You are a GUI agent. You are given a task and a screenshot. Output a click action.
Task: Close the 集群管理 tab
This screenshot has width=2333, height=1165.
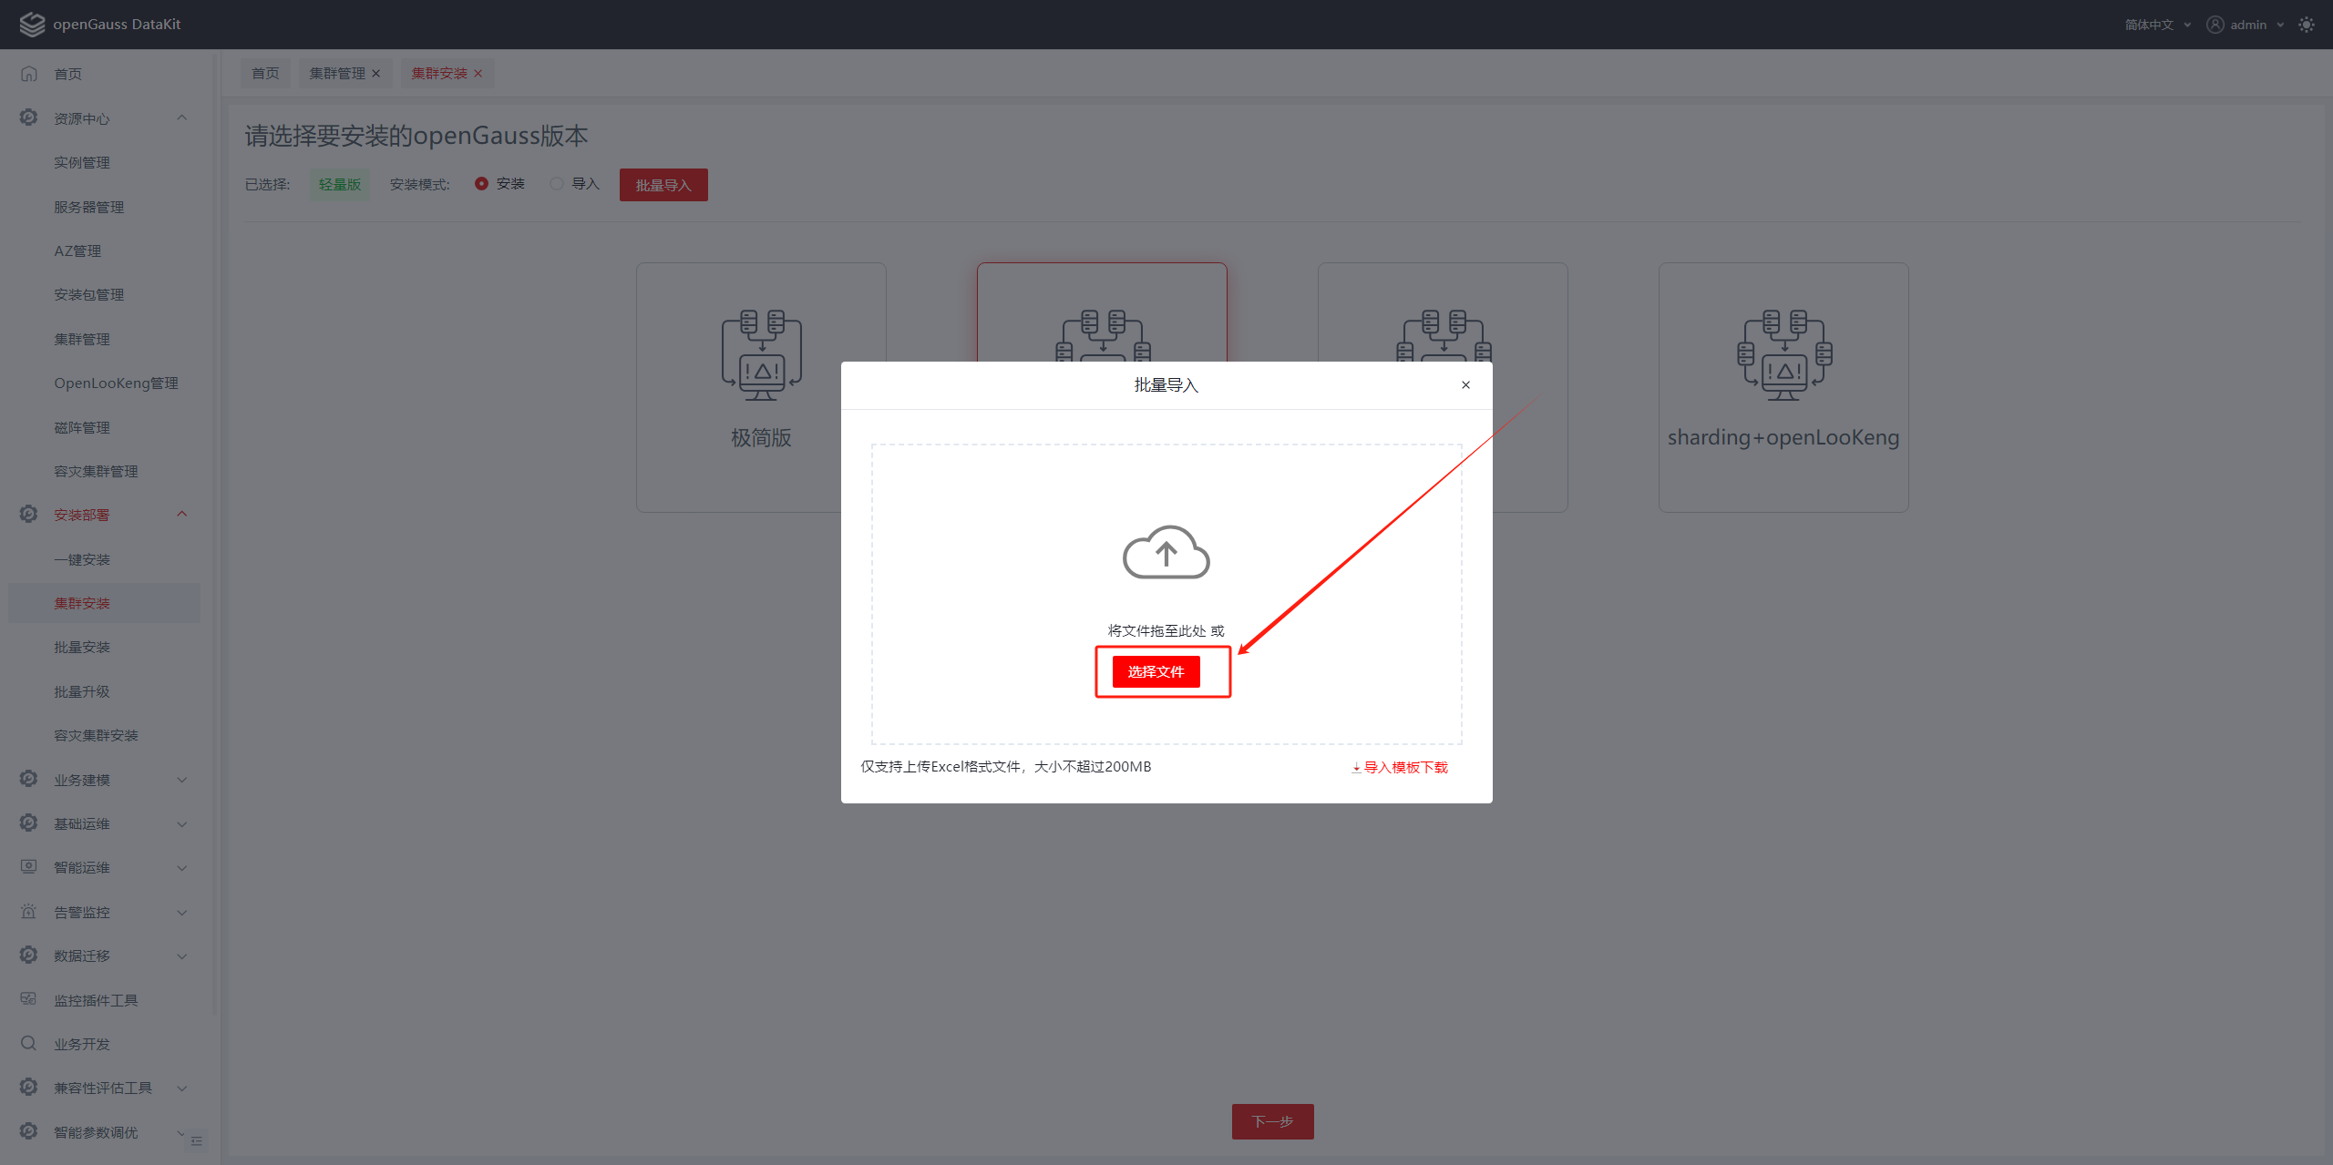tap(376, 74)
